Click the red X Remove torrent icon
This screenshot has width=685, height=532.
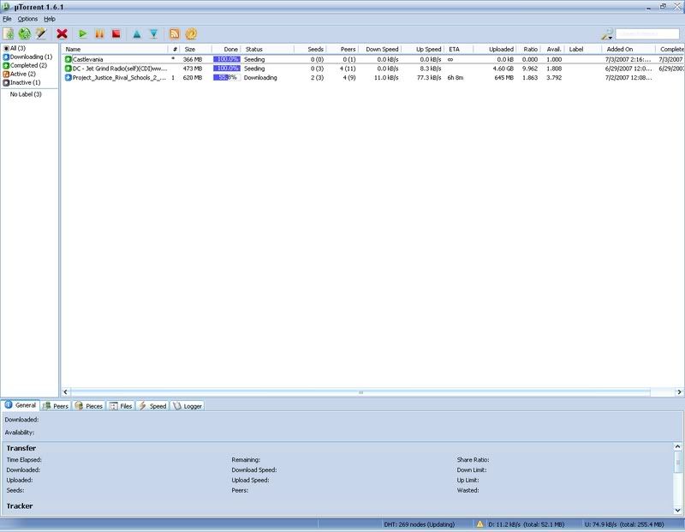tap(62, 33)
